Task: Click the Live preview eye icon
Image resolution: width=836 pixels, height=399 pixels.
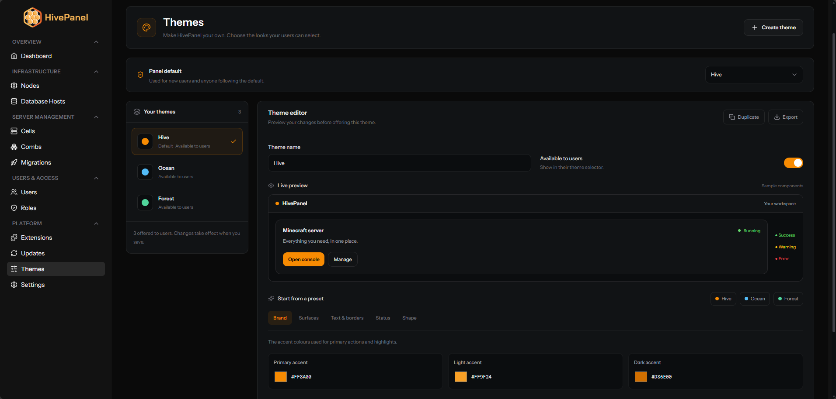Action: pyautogui.click(x=271, y=186)
